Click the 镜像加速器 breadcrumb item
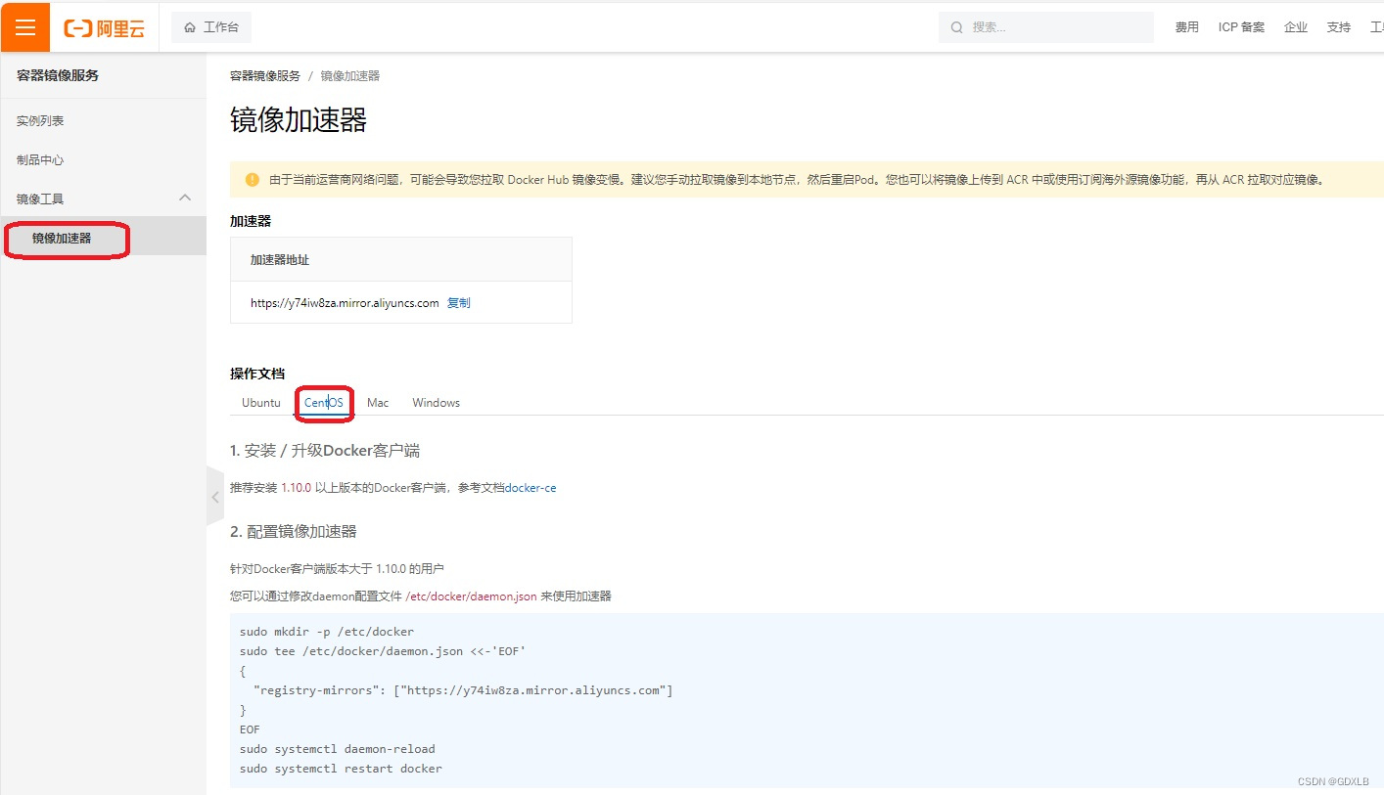Screen dimensions: 1384x795 point(350,76)
